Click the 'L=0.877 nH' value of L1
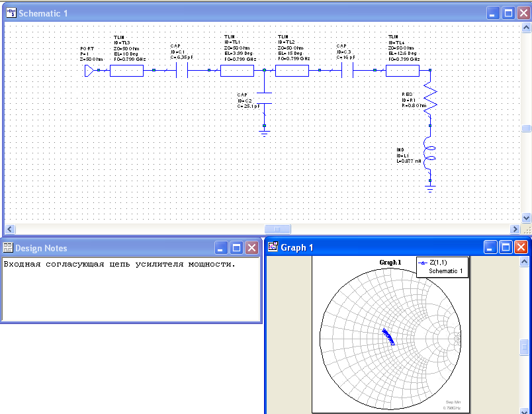This screenshot has height=414, width=532. tap(409, 161)
